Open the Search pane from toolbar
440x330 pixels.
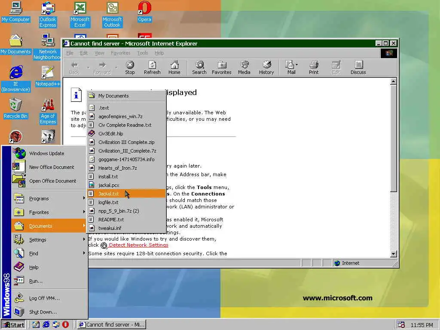[x=199, y=67]
